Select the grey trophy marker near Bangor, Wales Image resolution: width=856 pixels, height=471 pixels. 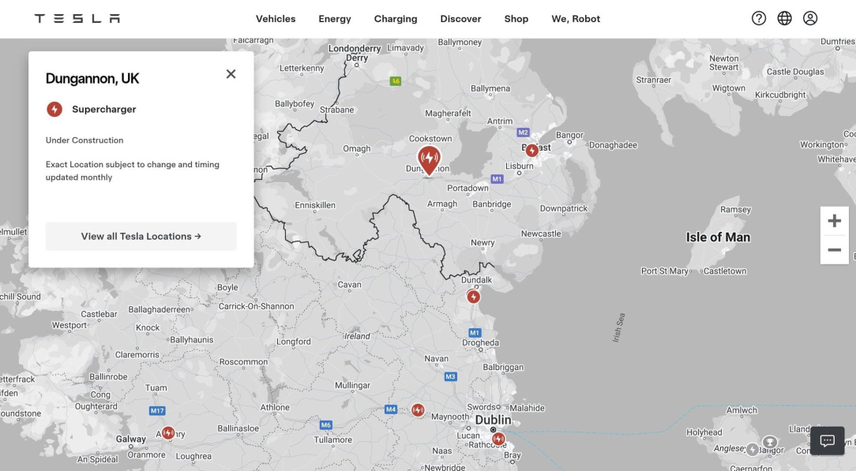770,442
